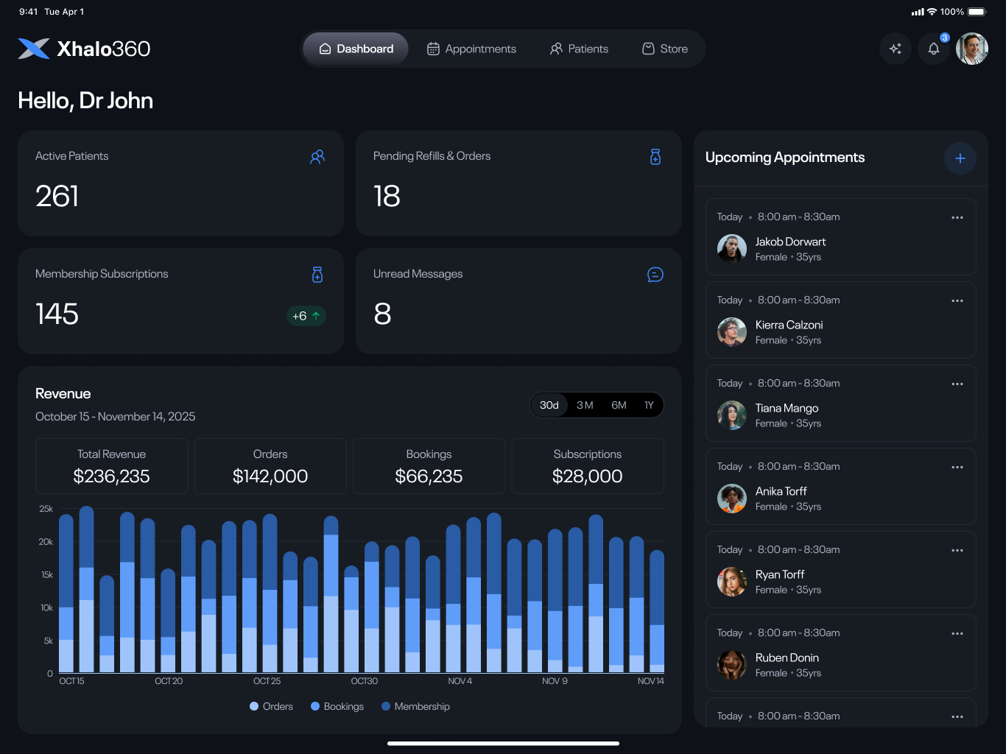This screenshot has height=754, width=1006.
Task: Toggle the Bookings legend color dot
Action: pos(315,706)
